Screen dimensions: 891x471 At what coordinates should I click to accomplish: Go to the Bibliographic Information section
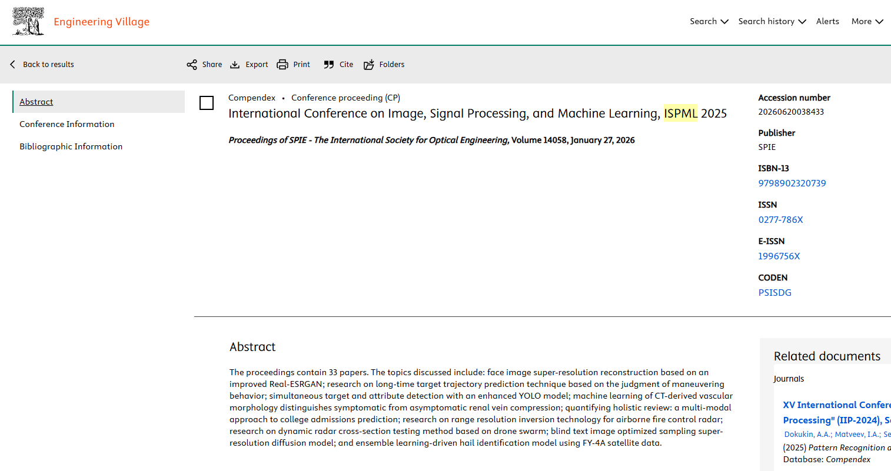71,146
